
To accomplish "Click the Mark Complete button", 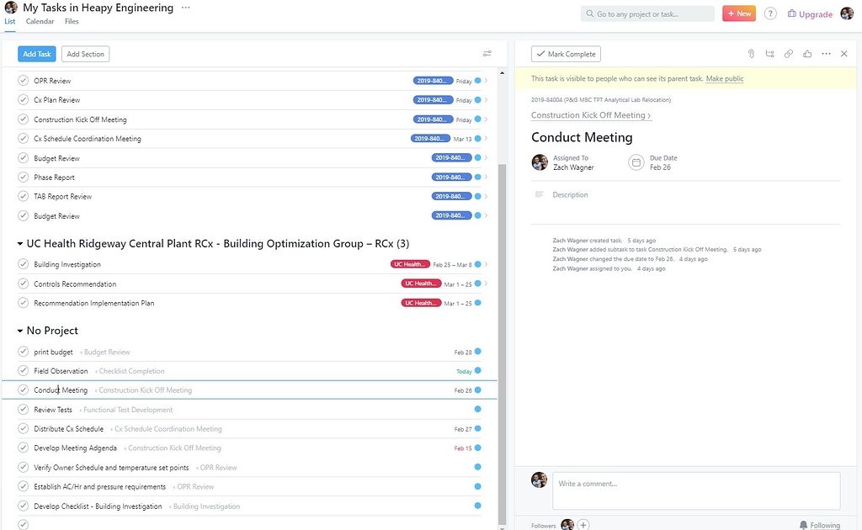I will [566, 53].
